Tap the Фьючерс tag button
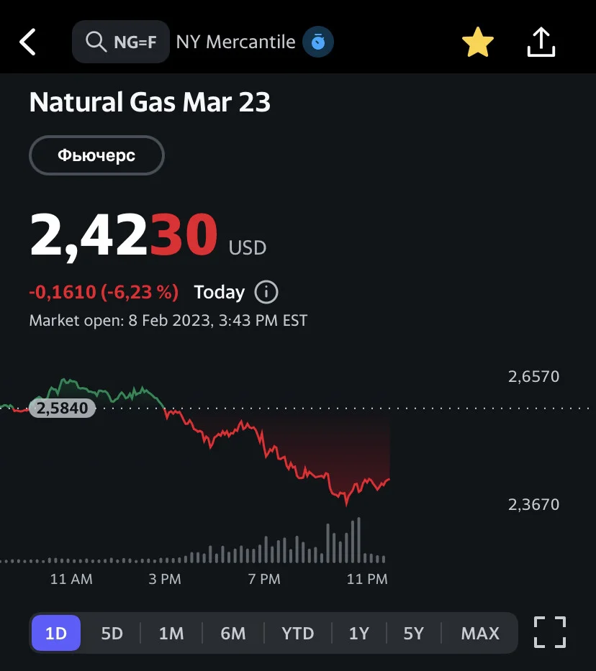The image size is (596, 671). click(x=96, y=155)
